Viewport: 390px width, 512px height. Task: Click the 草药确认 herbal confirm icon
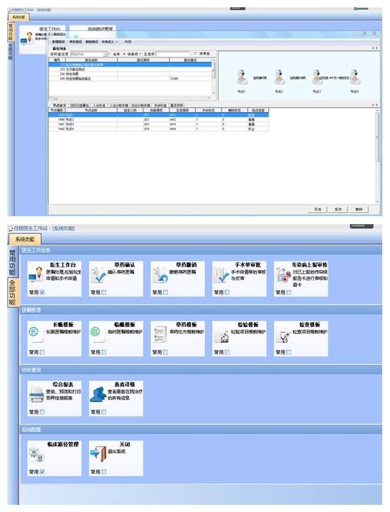click(x=98, y=275)
